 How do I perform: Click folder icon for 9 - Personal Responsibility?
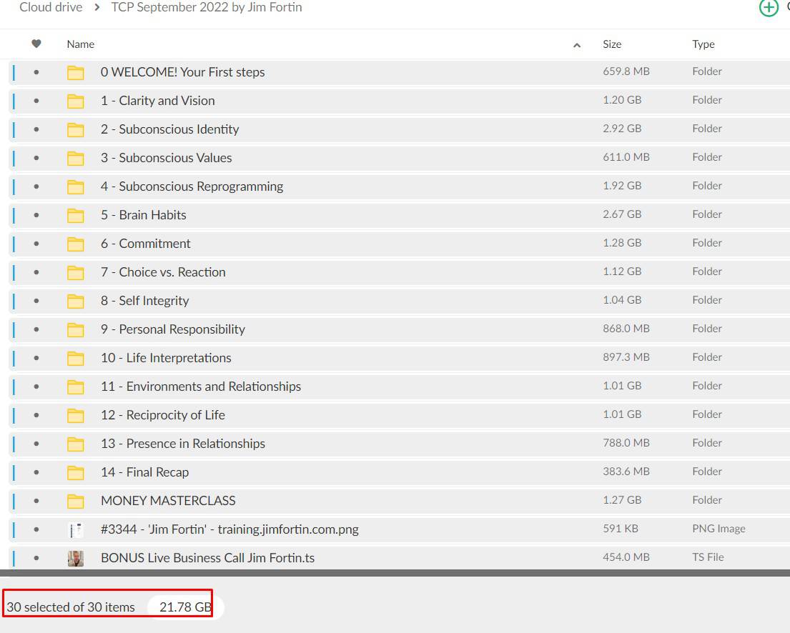tap(75, 329)
